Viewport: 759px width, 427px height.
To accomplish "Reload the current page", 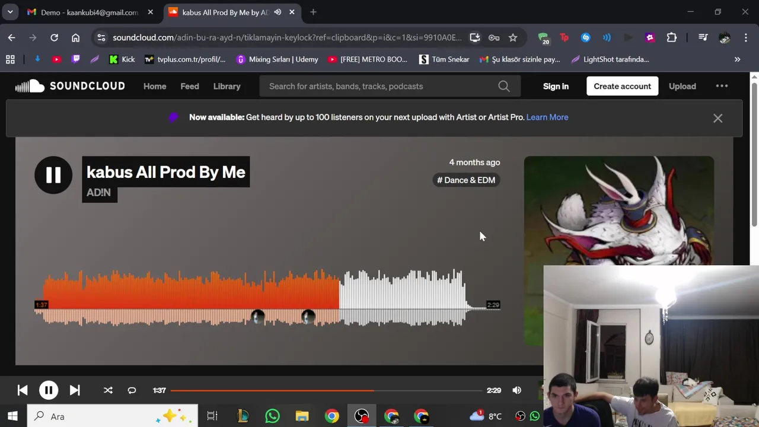I will [54, 37].
